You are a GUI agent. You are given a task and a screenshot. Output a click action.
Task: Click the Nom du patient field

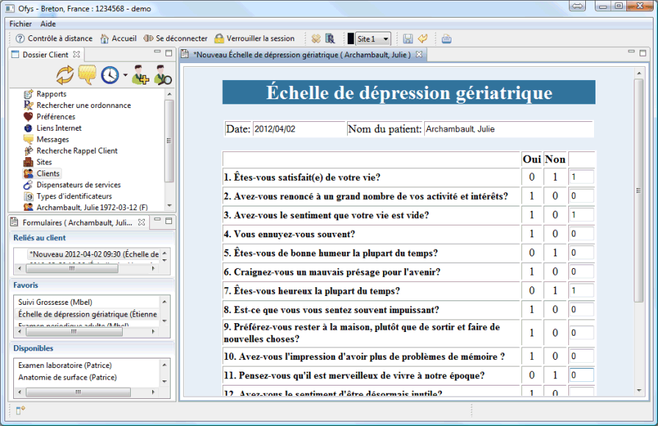pyautogui.click(x=508, y=129)
